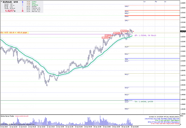
Task: Click the DS3 support level label
Action: click(127, 102)
